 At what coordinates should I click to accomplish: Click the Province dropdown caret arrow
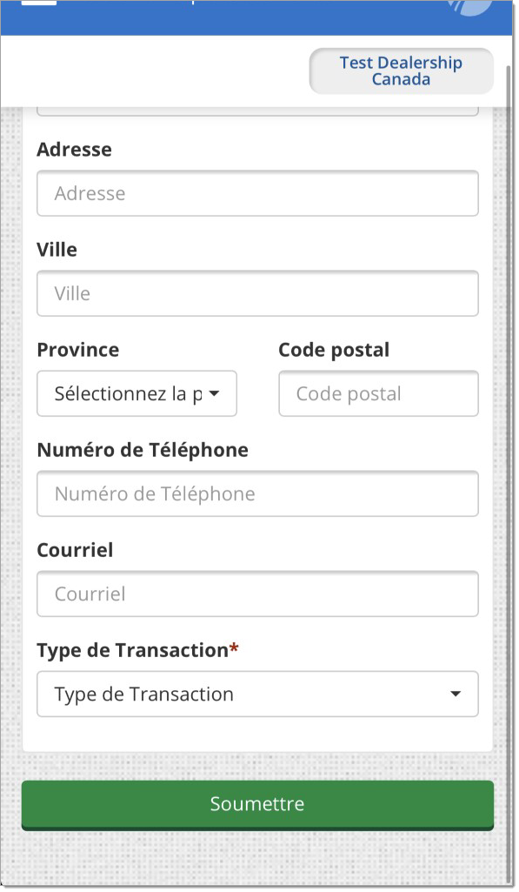pyautogui.click(x=215, y=393)
